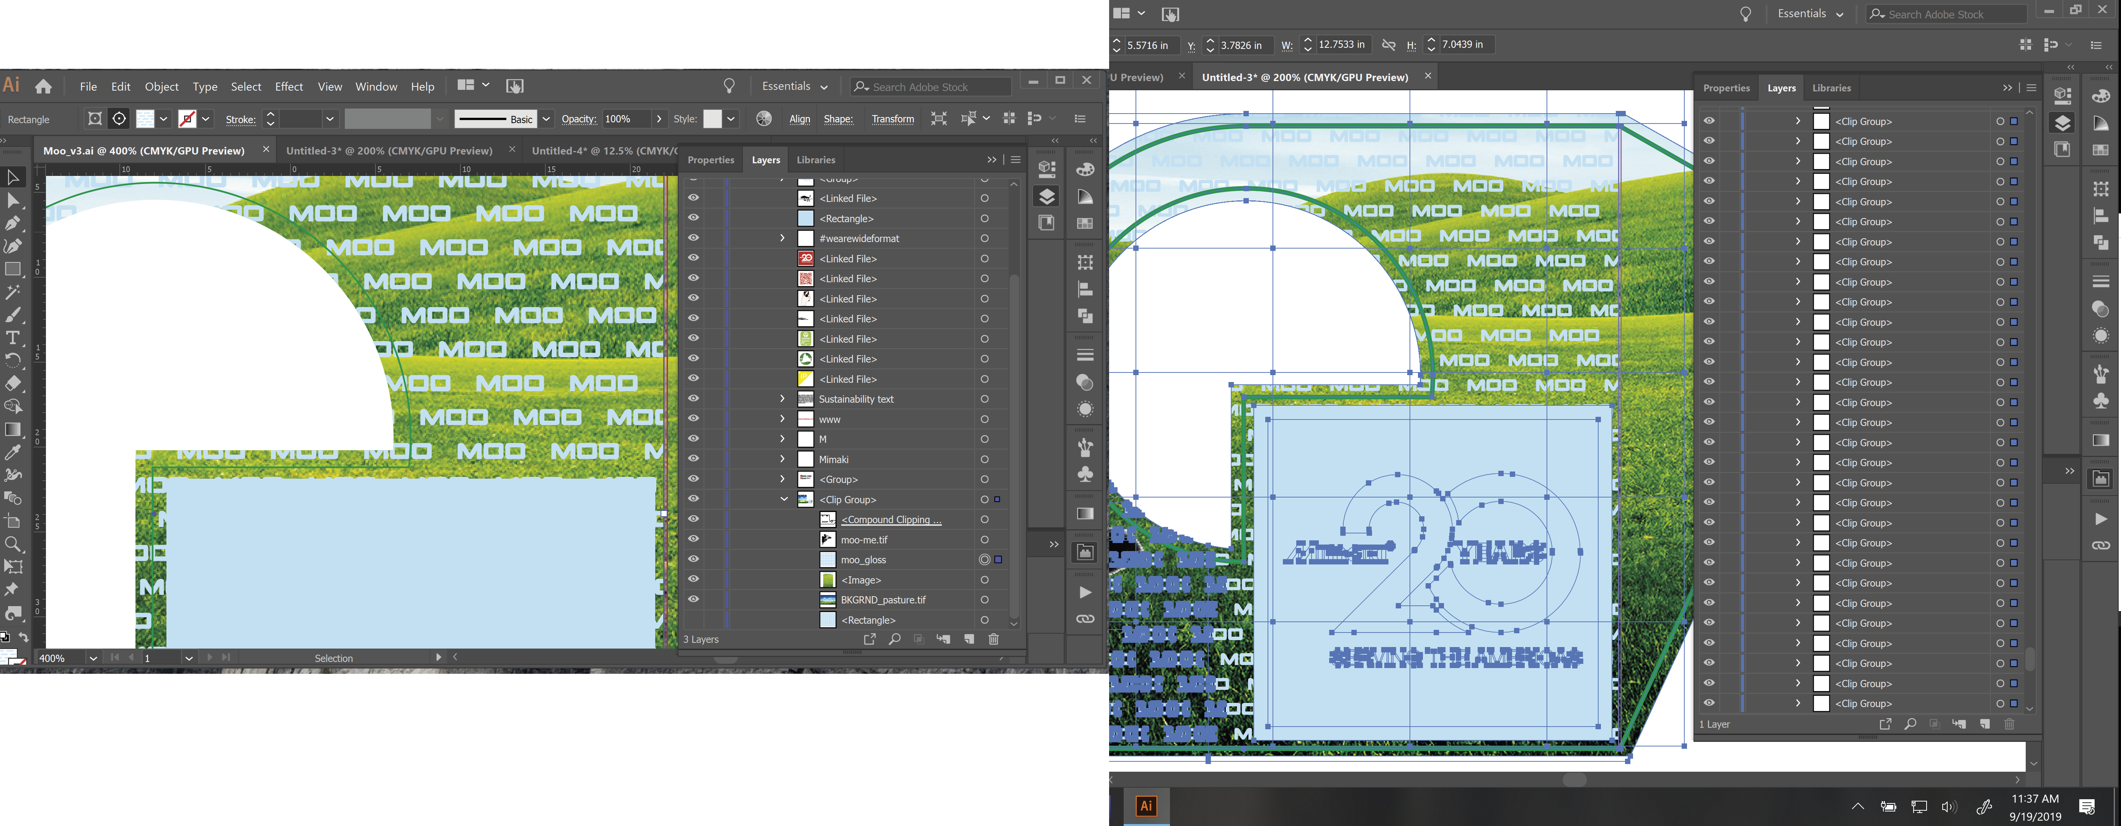Image resolution: width=2121 pixels, height=826 pixels.
Task: Expand the #wearewideformat layer
Action: click(x=782, y=239)
